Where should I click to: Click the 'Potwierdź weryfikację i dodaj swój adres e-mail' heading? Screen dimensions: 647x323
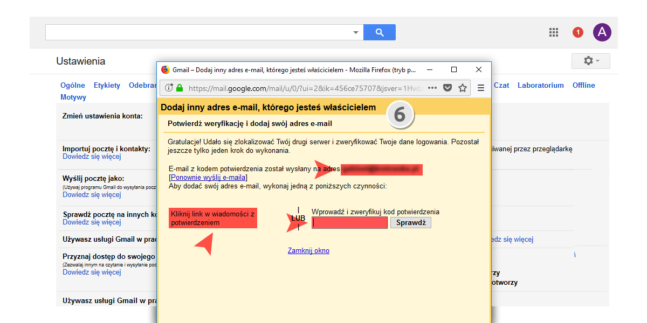pyautogui.click(x=250, y=123)
